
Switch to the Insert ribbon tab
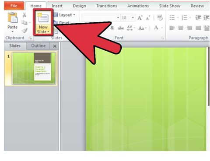point(57,6)
